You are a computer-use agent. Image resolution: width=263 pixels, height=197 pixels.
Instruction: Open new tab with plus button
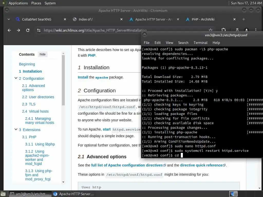point(244,19)
